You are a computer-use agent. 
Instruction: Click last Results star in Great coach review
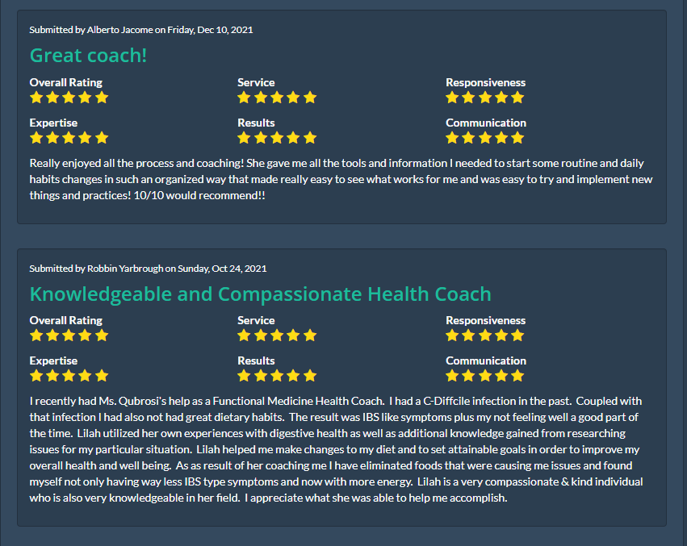tap(310, 138)
